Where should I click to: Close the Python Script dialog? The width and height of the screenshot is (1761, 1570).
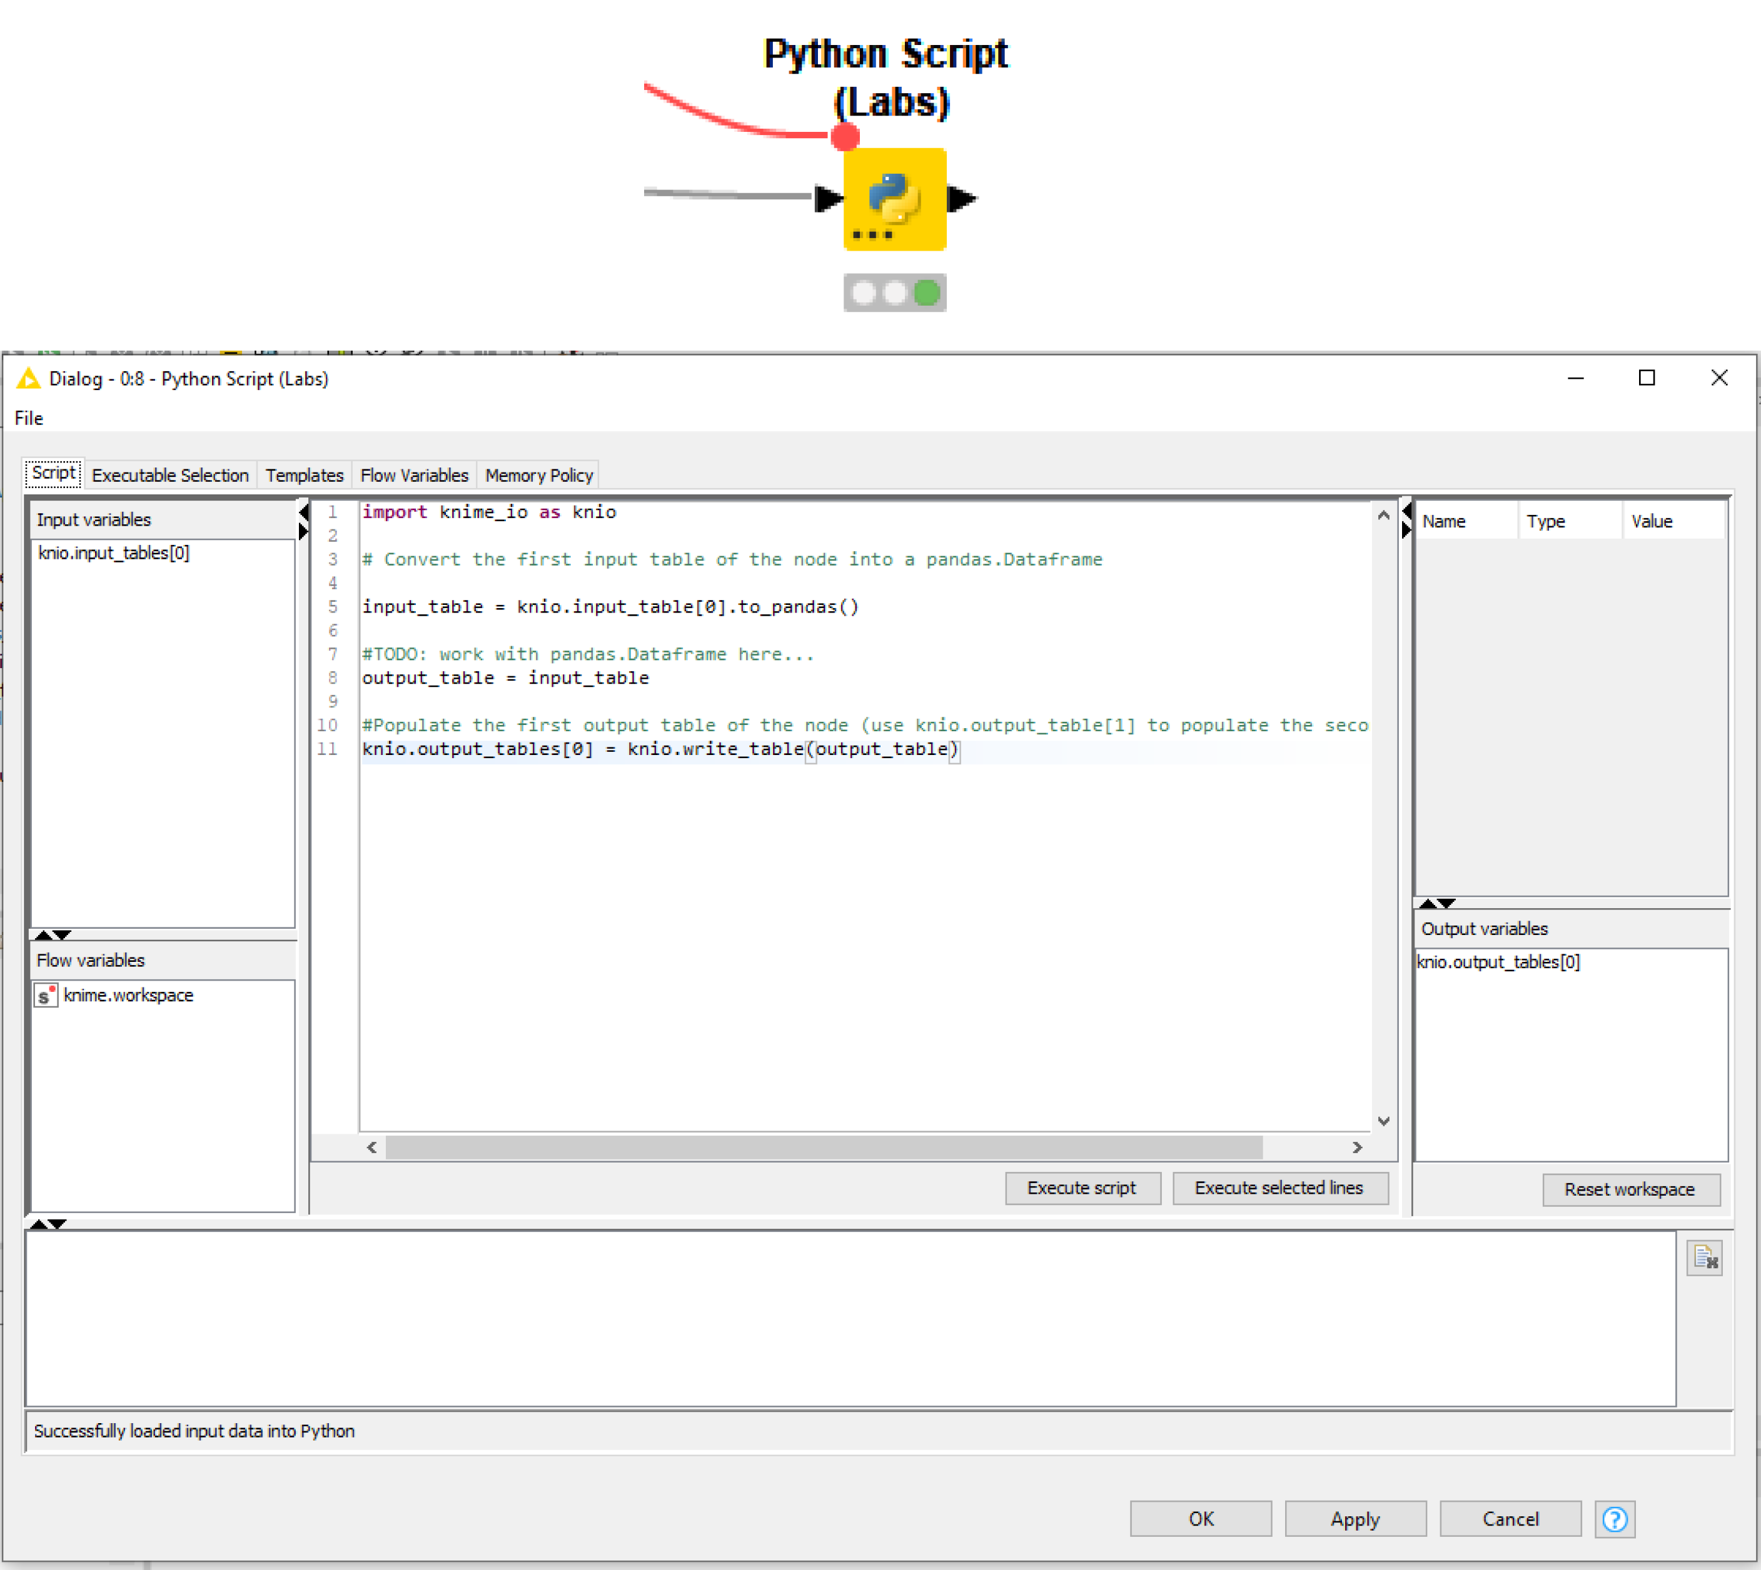pyautogui.click(x=1720, y=378)
